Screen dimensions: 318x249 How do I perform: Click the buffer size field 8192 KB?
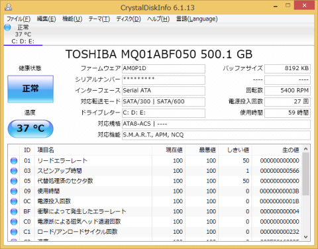point(288,69)
